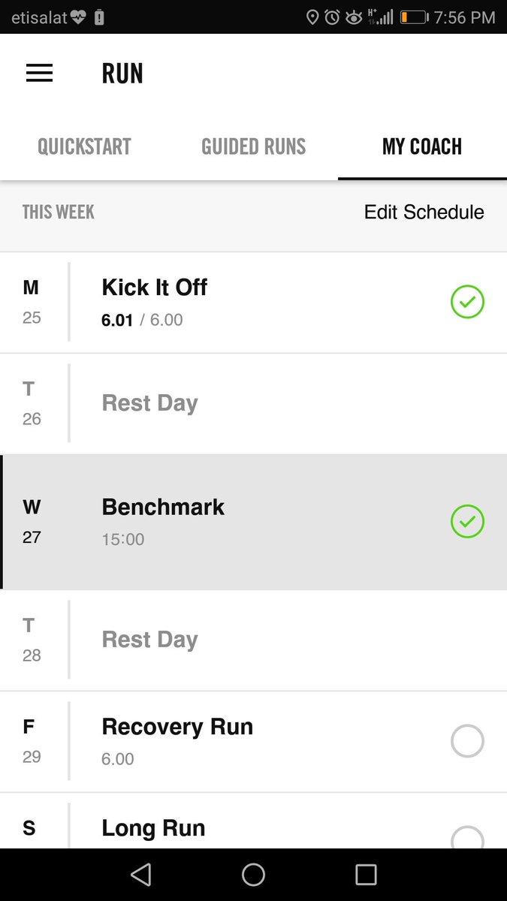This screenshot has height=901, width=507.
Task: Open the hamburger navigation menu
Action: (x=40, y=73)
